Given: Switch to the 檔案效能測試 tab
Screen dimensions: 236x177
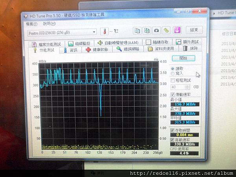Looking at the screenshot, I should click(47, 44).
